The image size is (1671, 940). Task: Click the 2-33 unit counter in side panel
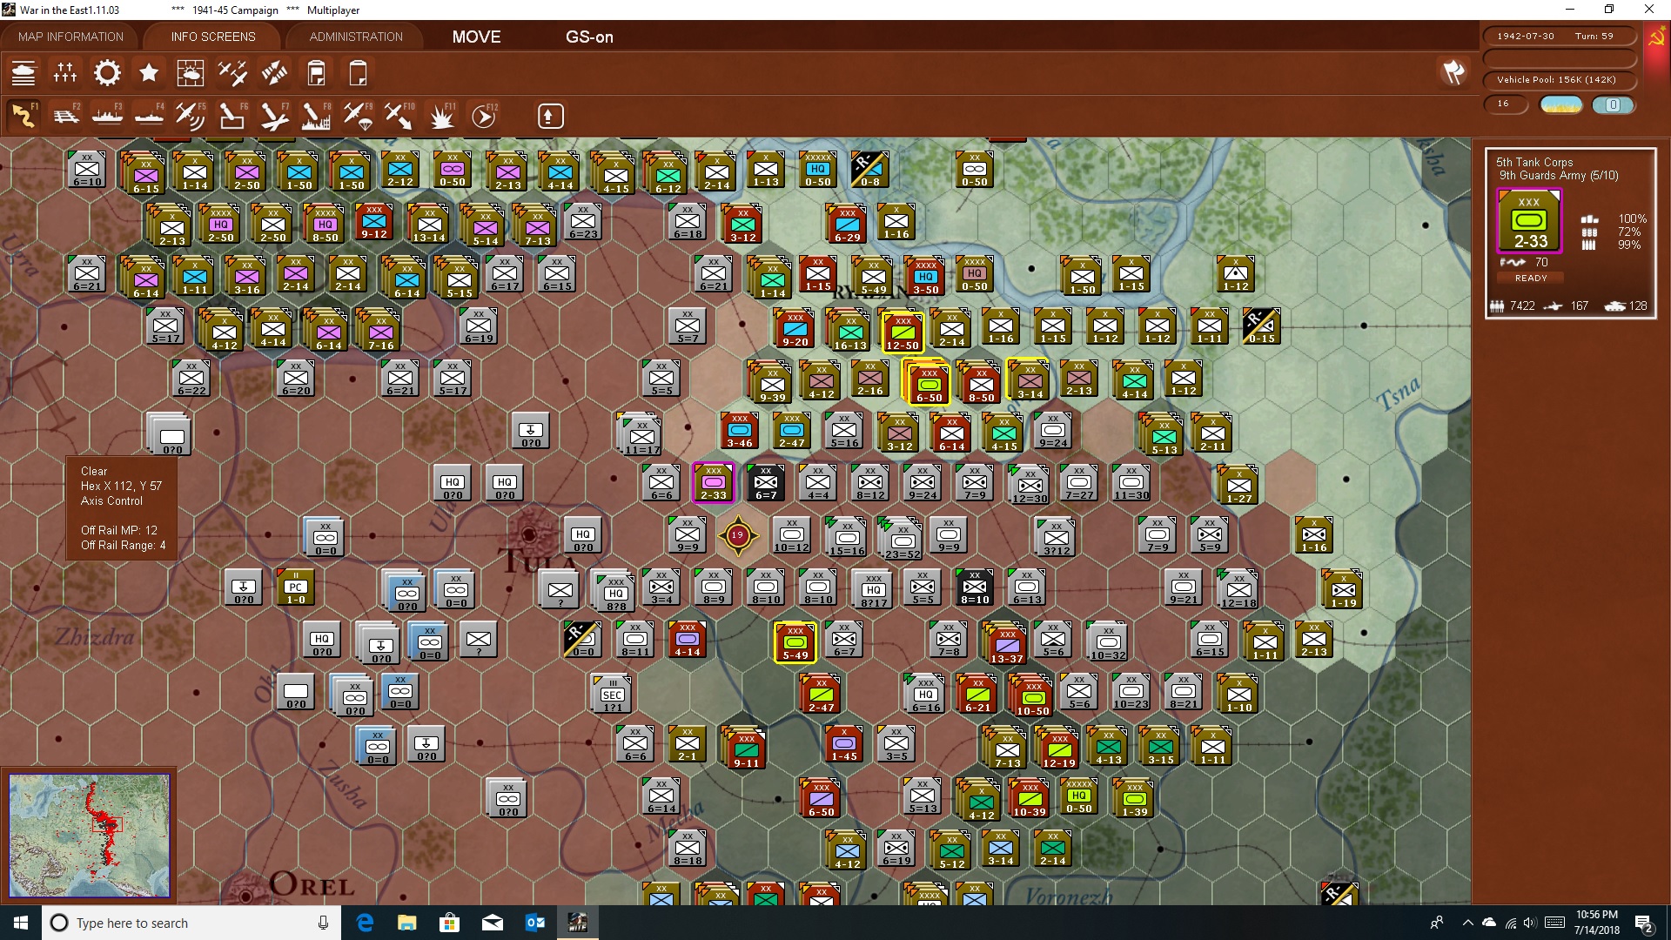click(x=1529, y=221)
